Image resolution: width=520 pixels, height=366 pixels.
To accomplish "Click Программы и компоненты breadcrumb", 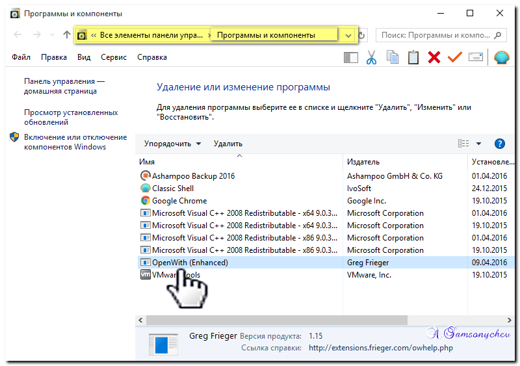I will [x=266, y=35].
